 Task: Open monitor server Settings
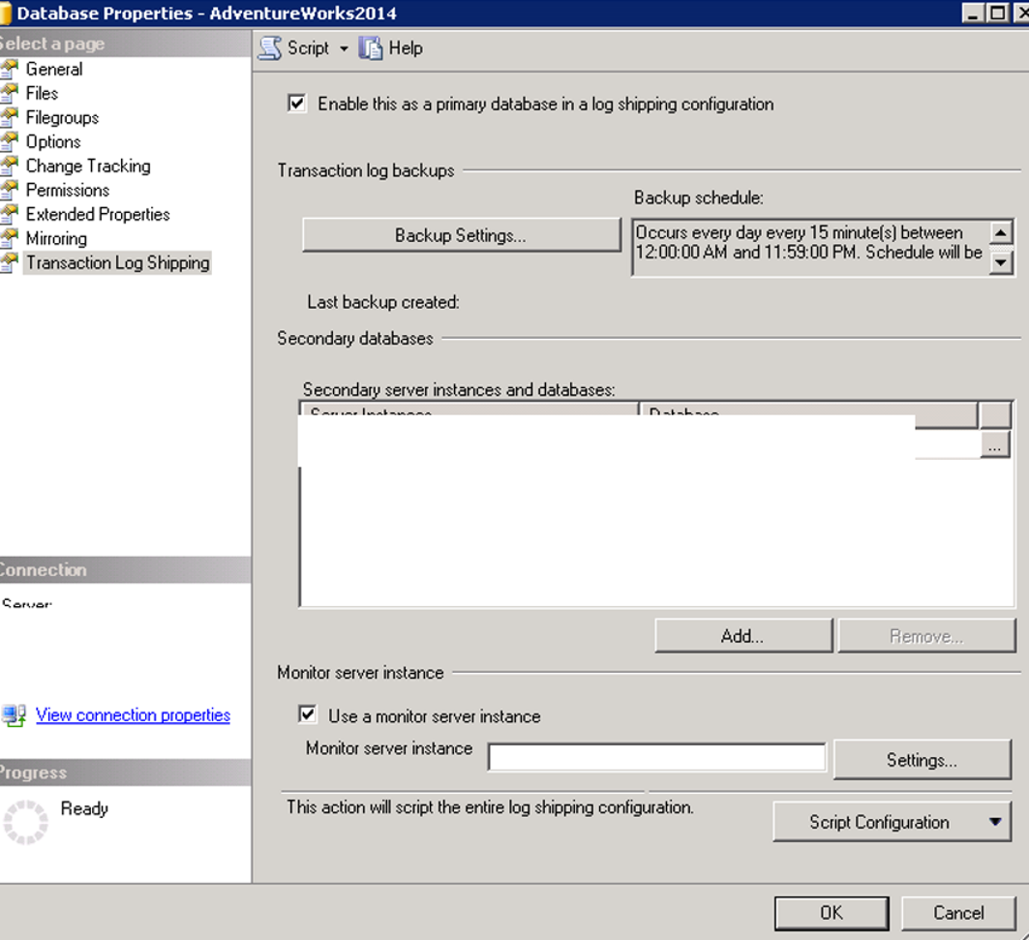coord(922,760)
